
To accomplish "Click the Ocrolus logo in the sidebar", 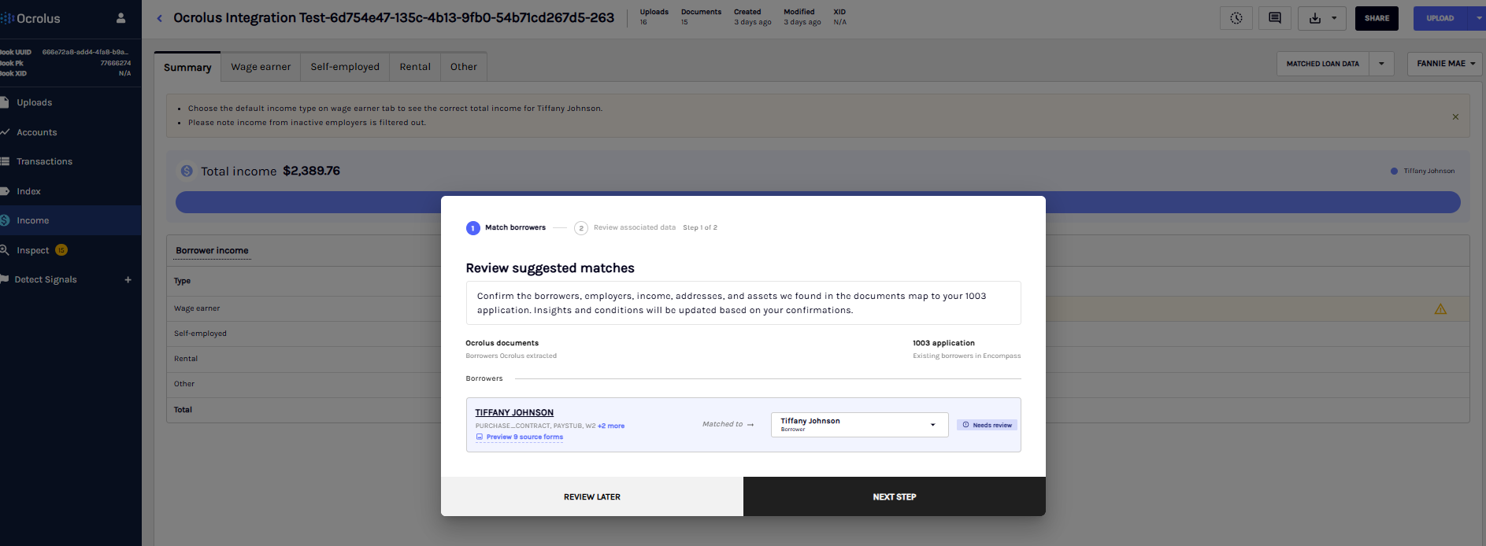I will pyautogui.click(x=31, y=18).
